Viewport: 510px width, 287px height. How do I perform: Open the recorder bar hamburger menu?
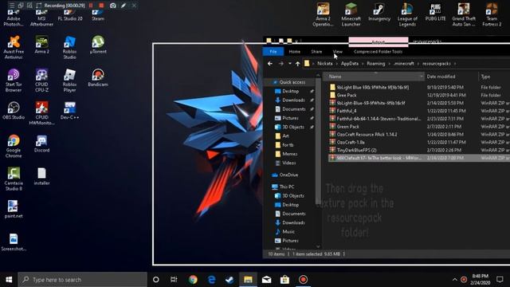[x=12, y=6]
